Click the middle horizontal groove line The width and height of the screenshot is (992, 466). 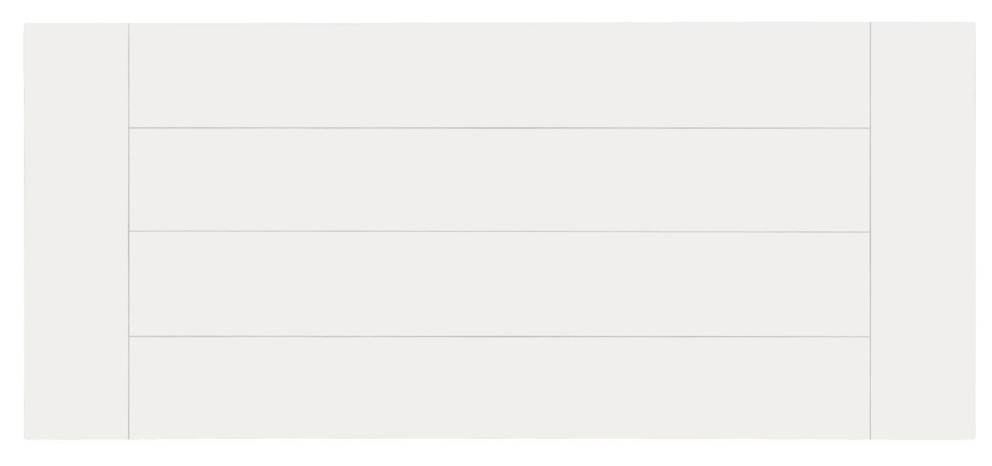click(499, 232)
